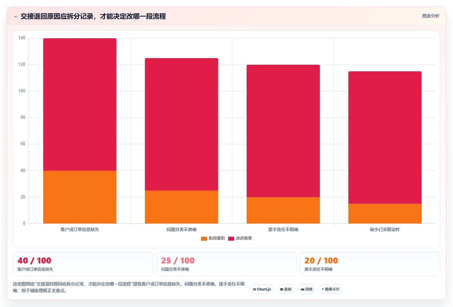Viewport: 453px width, 307px height.
Task: Click red segment of 接手责任不明确 bar
Action: 283,131
